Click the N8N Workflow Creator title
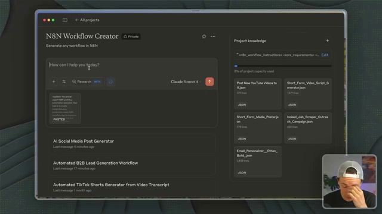 point(82,36)
